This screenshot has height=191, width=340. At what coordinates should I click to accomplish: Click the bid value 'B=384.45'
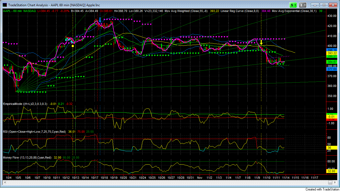tap(78, 11)
